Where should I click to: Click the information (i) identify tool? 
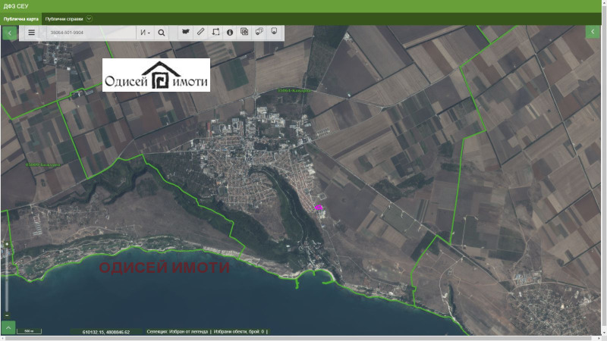coord(230,32)
